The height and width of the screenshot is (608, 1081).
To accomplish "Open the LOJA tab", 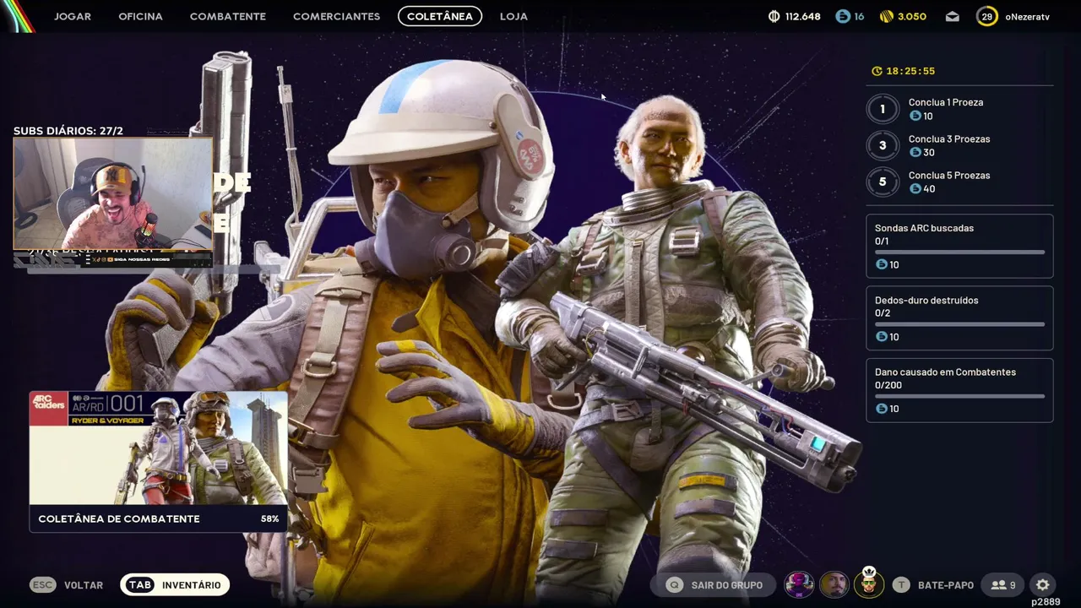I will tap(513, 16).
